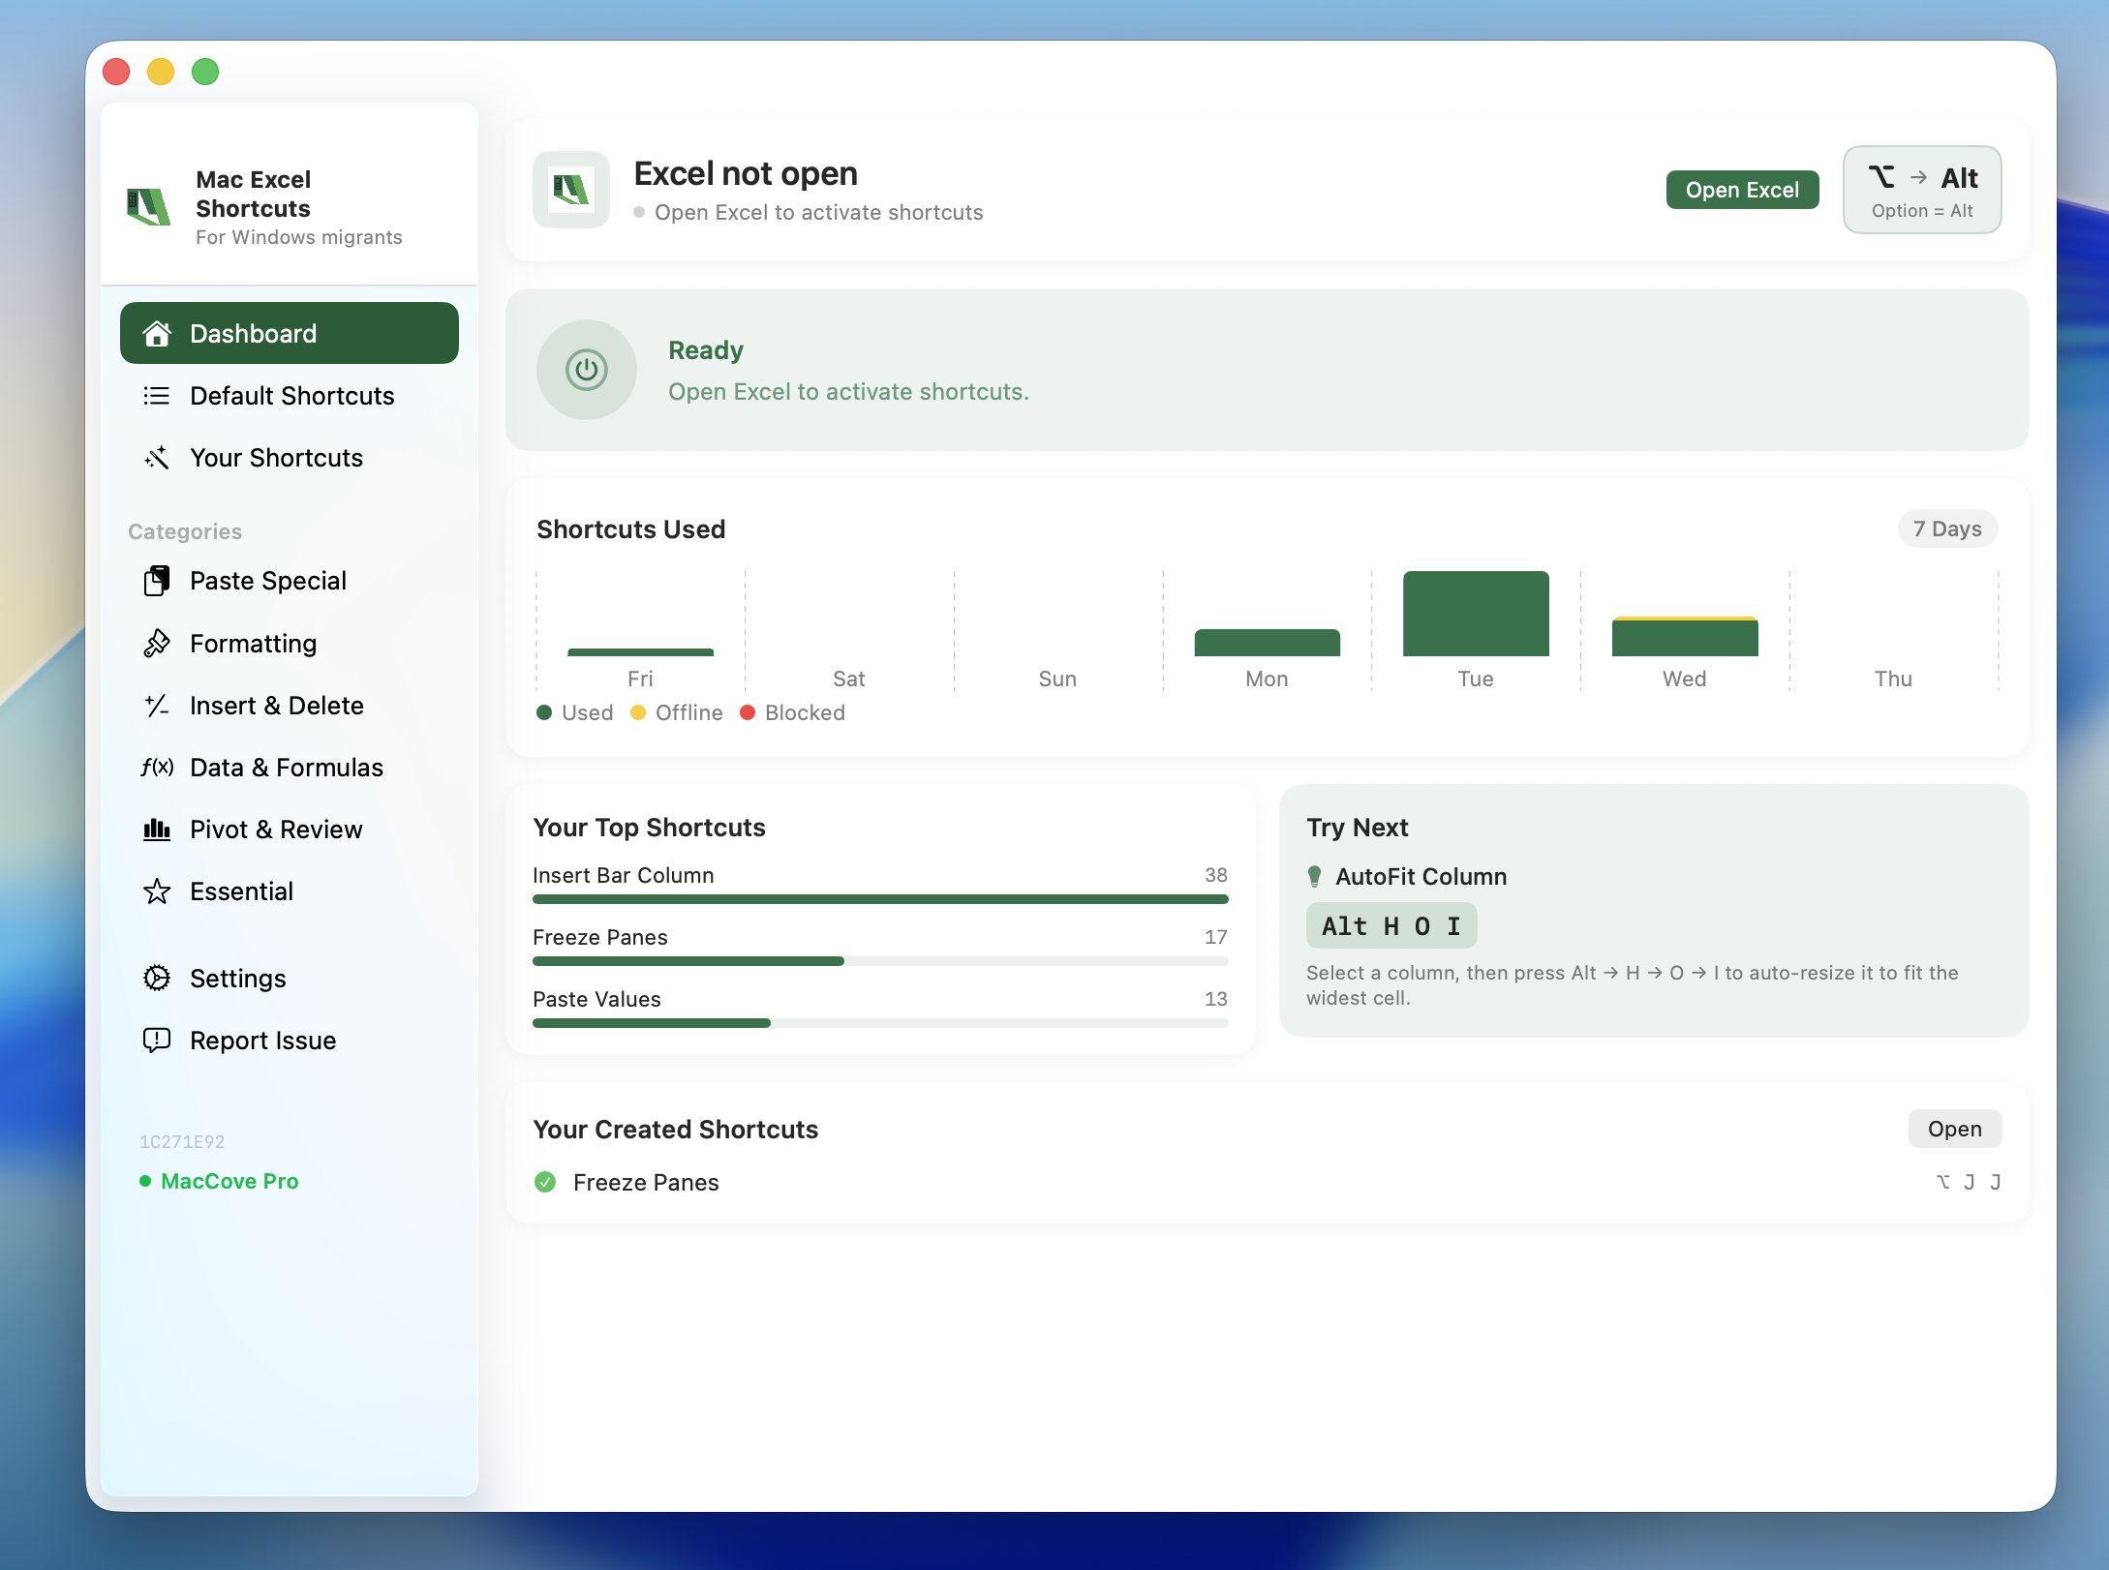Viewport: 2109px width, 1570px height.
Task: Click the MacCove Pro link
Action: [x=229, y=1181]
